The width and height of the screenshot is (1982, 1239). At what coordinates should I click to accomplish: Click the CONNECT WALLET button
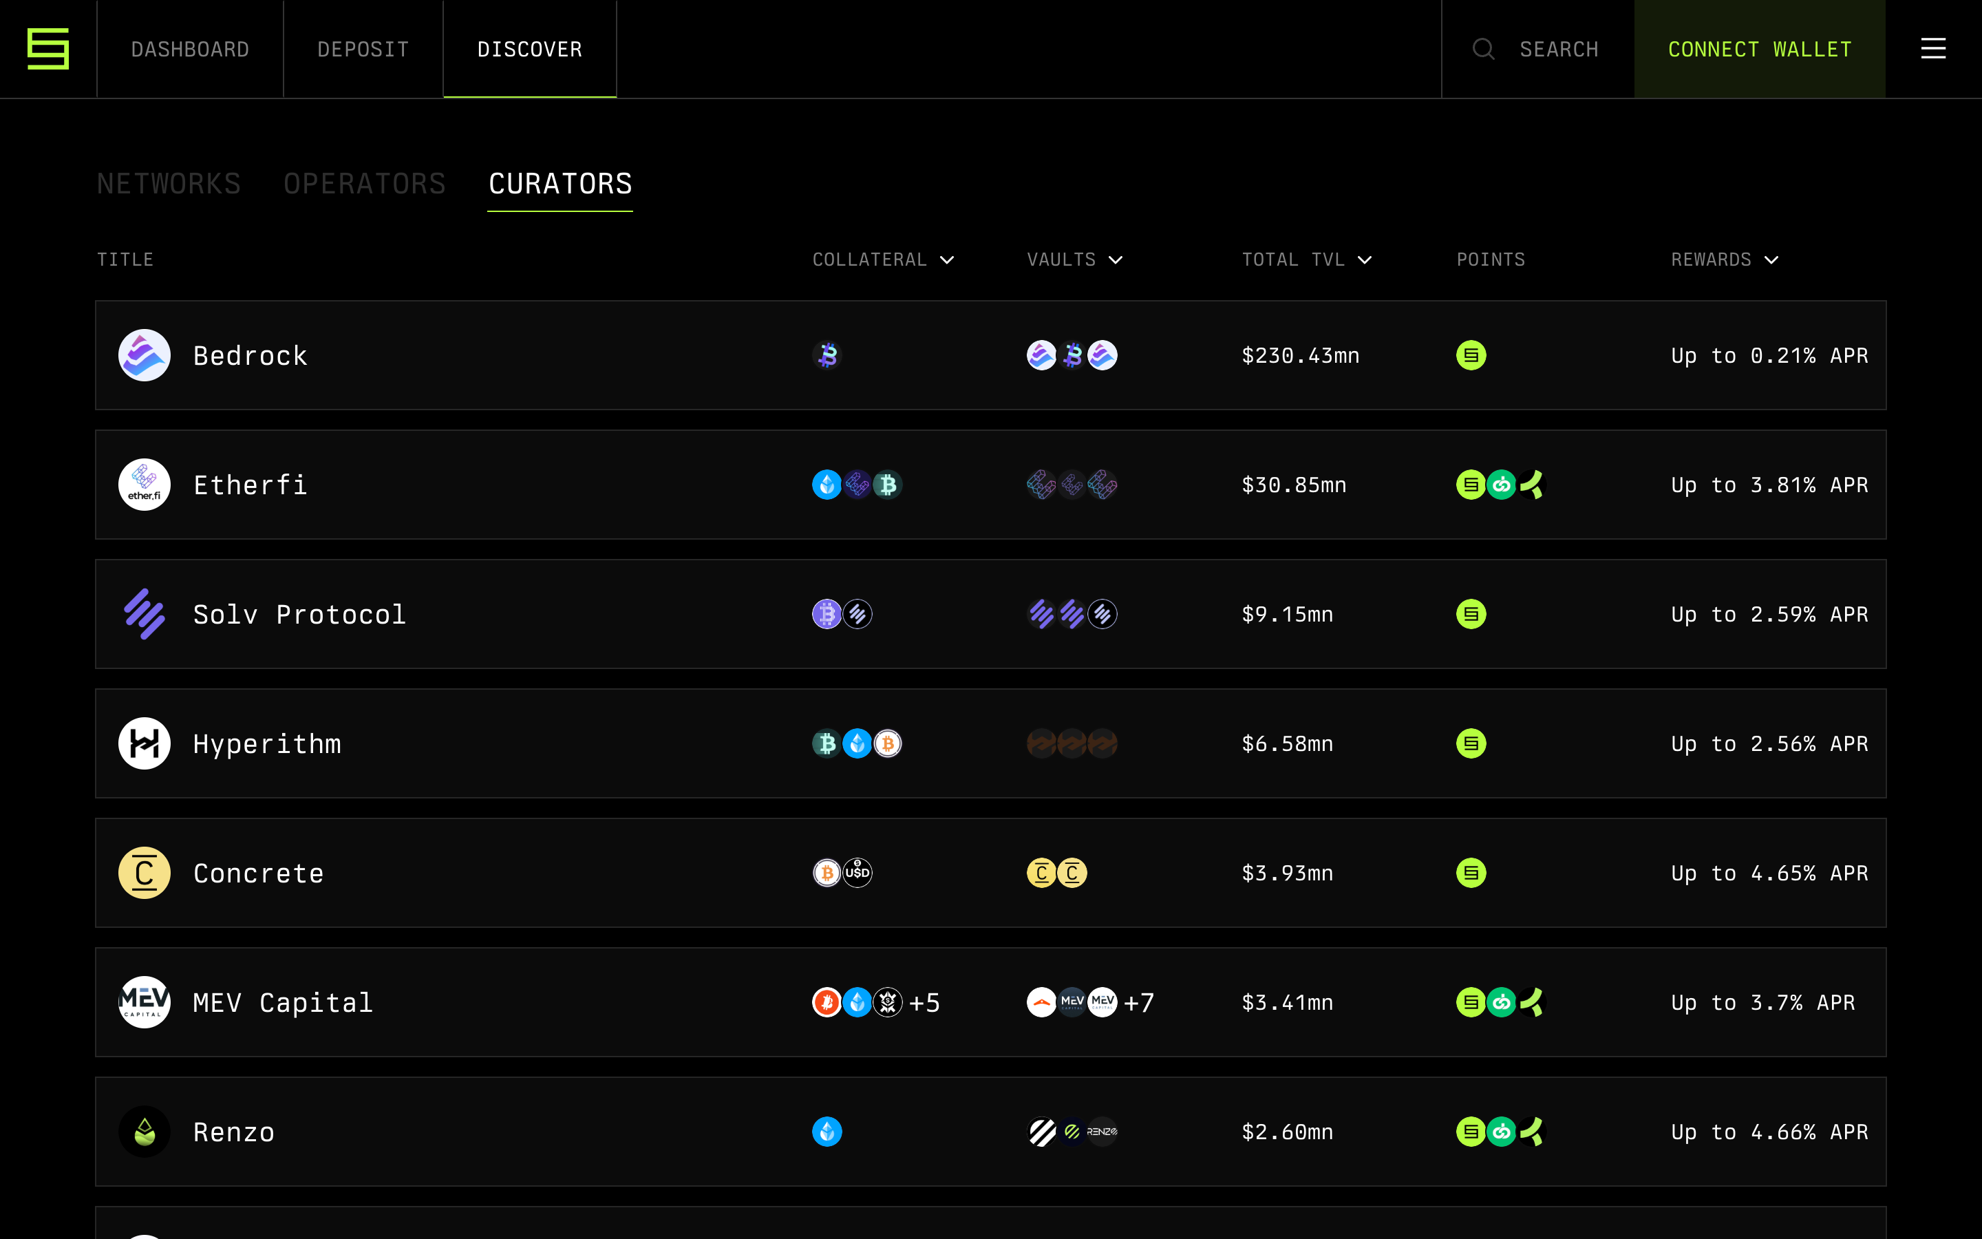pyautogui.click(x=1760, y=49)
